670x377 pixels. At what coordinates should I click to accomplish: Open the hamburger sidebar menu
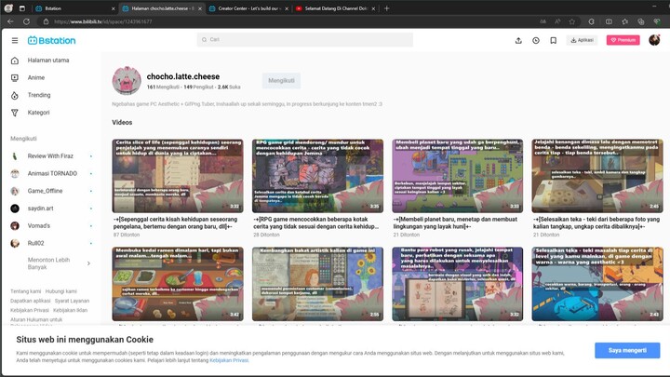click(x=15, y=41)
